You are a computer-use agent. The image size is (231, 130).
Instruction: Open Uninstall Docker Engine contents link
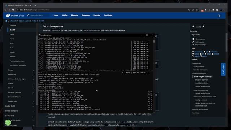tap(200, 110)
